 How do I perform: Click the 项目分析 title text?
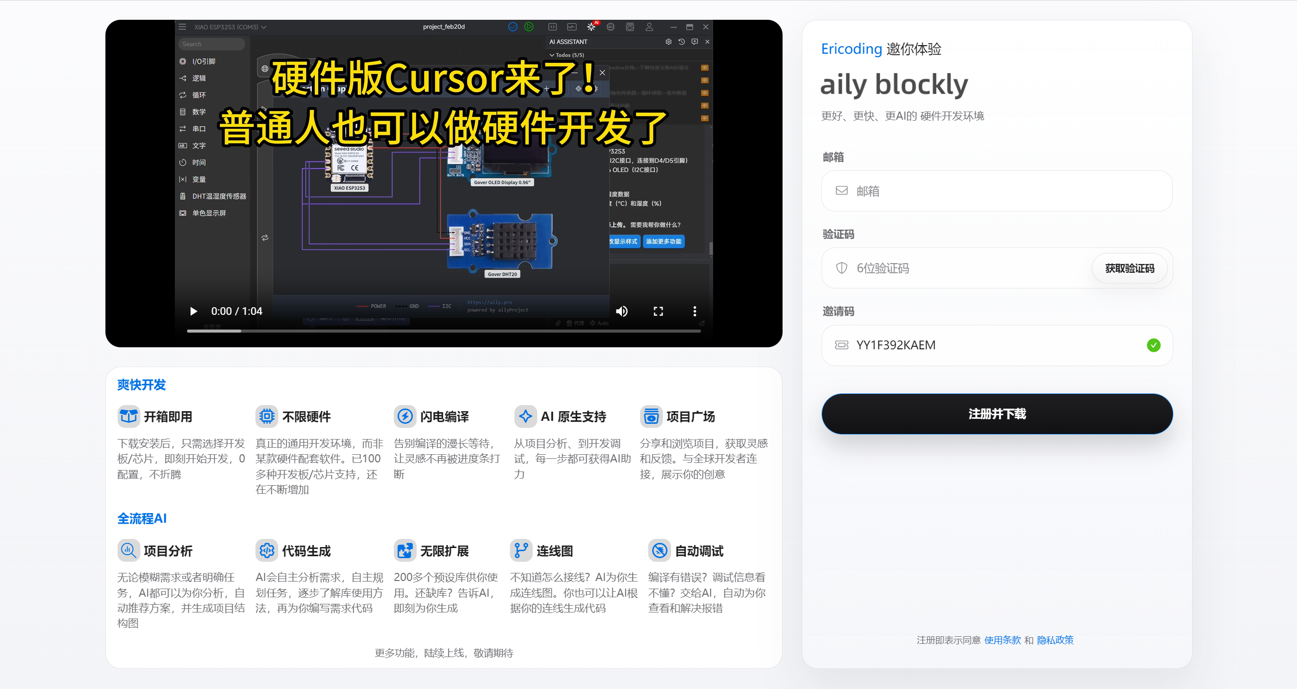point(168,551)
